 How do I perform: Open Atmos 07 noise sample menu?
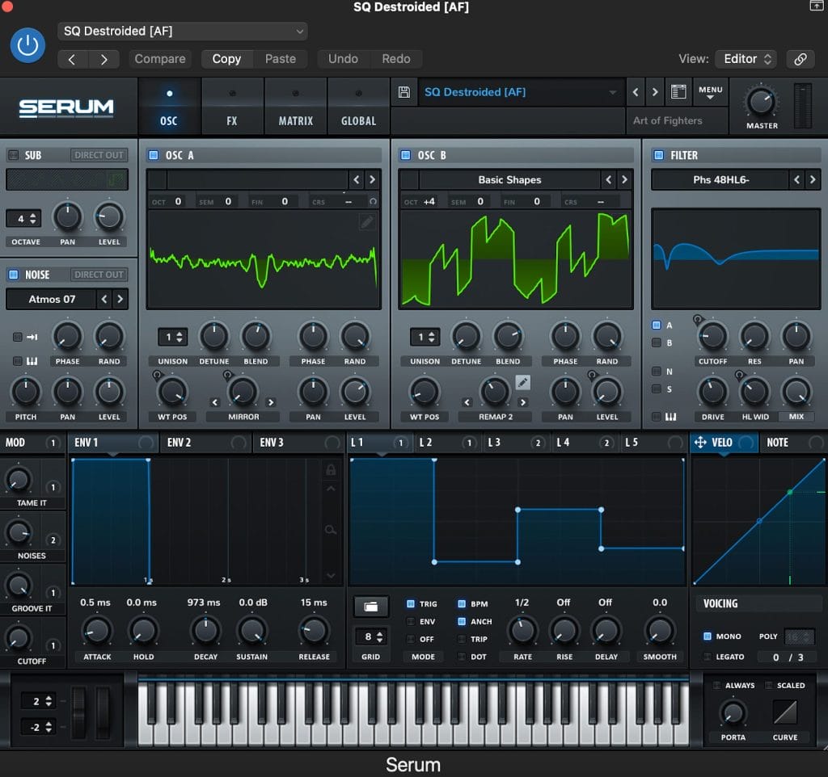point(52,299)
